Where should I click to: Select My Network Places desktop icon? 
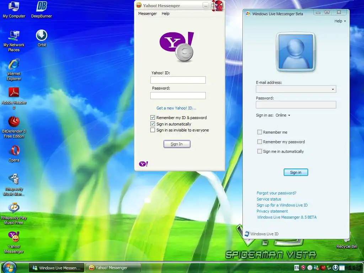(14, 41)
